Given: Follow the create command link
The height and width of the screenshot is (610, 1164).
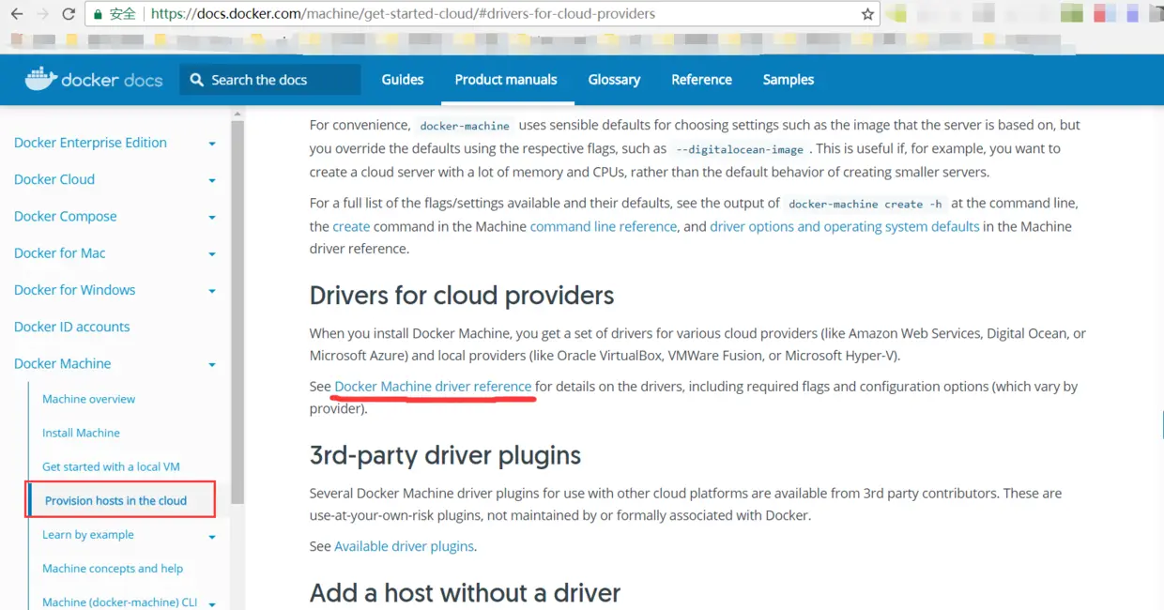Looking at the screenshot, I should coord(351,226).
